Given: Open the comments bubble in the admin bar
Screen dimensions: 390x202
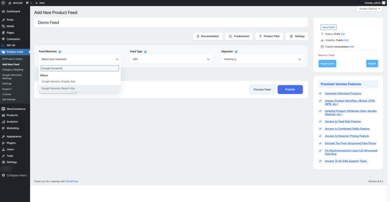Looking at the screenshot, I should 27,3.
